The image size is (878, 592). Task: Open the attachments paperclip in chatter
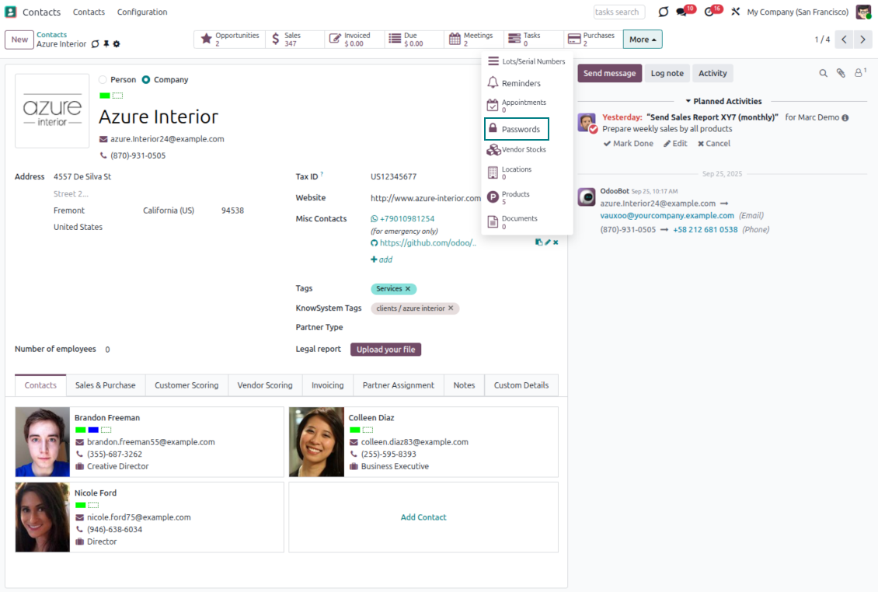click(841, 73)
